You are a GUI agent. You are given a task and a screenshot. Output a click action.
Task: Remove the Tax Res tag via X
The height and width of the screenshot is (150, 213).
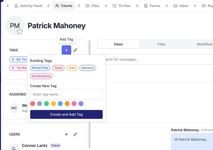tap(13, 68)
